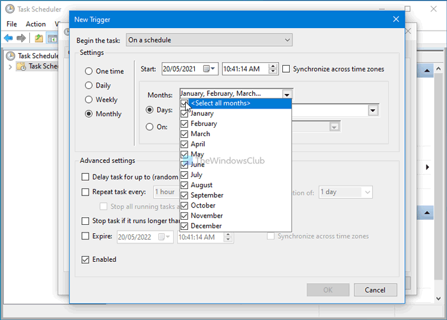Uncheck the Enabled checkbox
447x320 pixels.
coord(85,259)
